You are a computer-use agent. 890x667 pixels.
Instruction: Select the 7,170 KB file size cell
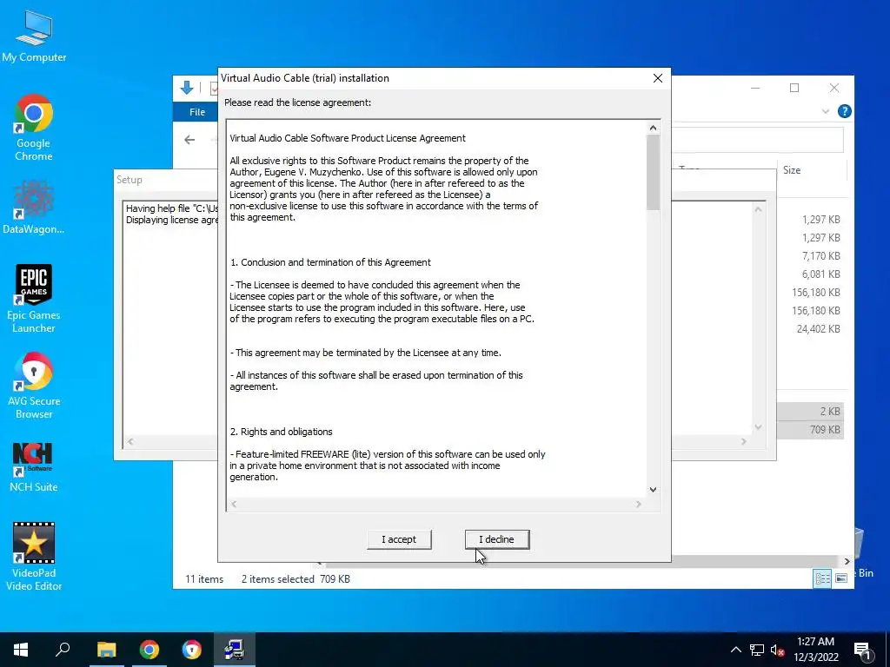coord(820,256)
